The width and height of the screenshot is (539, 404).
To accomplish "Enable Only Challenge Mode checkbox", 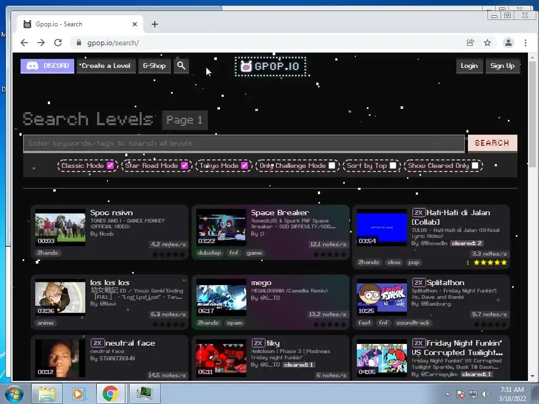I will (332, 165).
